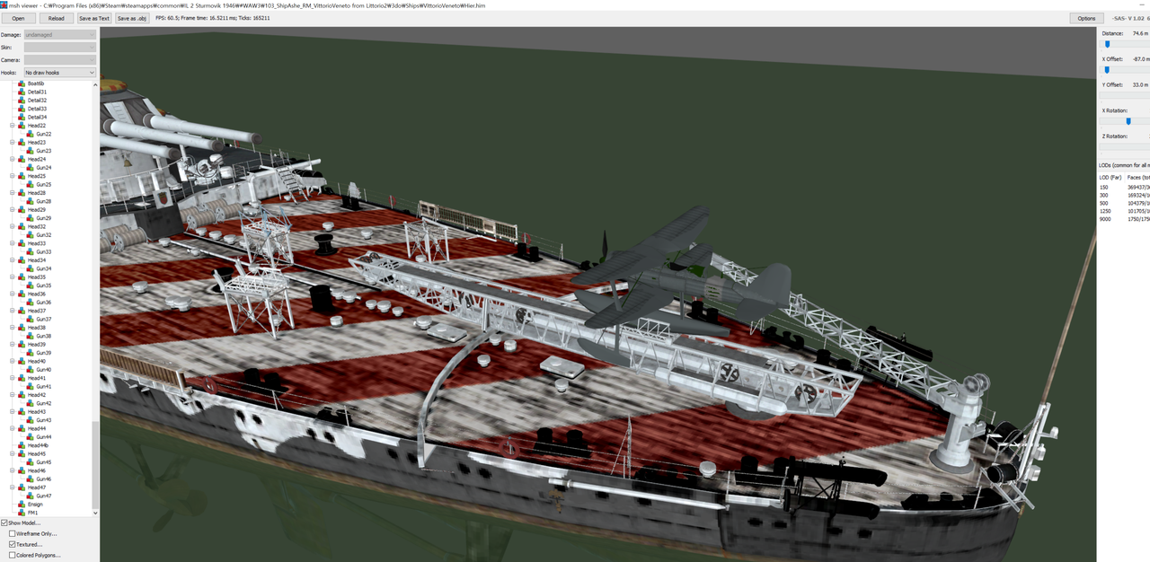
Task: Collapse the Head41 tree node
Action: coord(13,378)
